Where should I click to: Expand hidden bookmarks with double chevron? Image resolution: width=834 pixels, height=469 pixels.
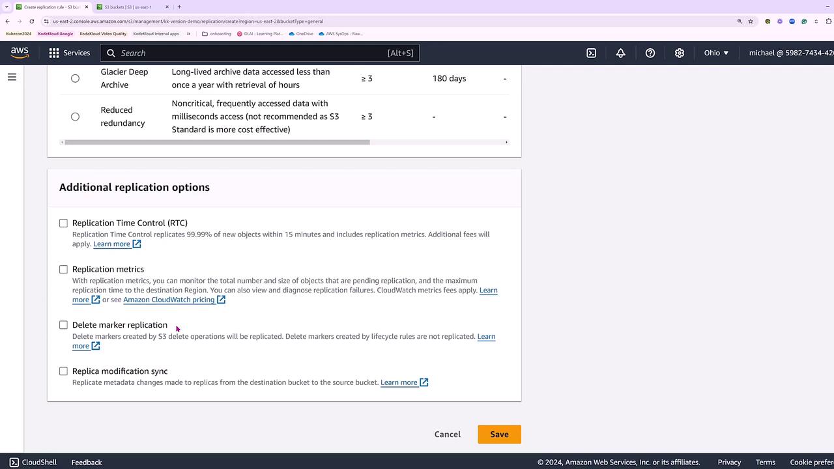(188, 34)
